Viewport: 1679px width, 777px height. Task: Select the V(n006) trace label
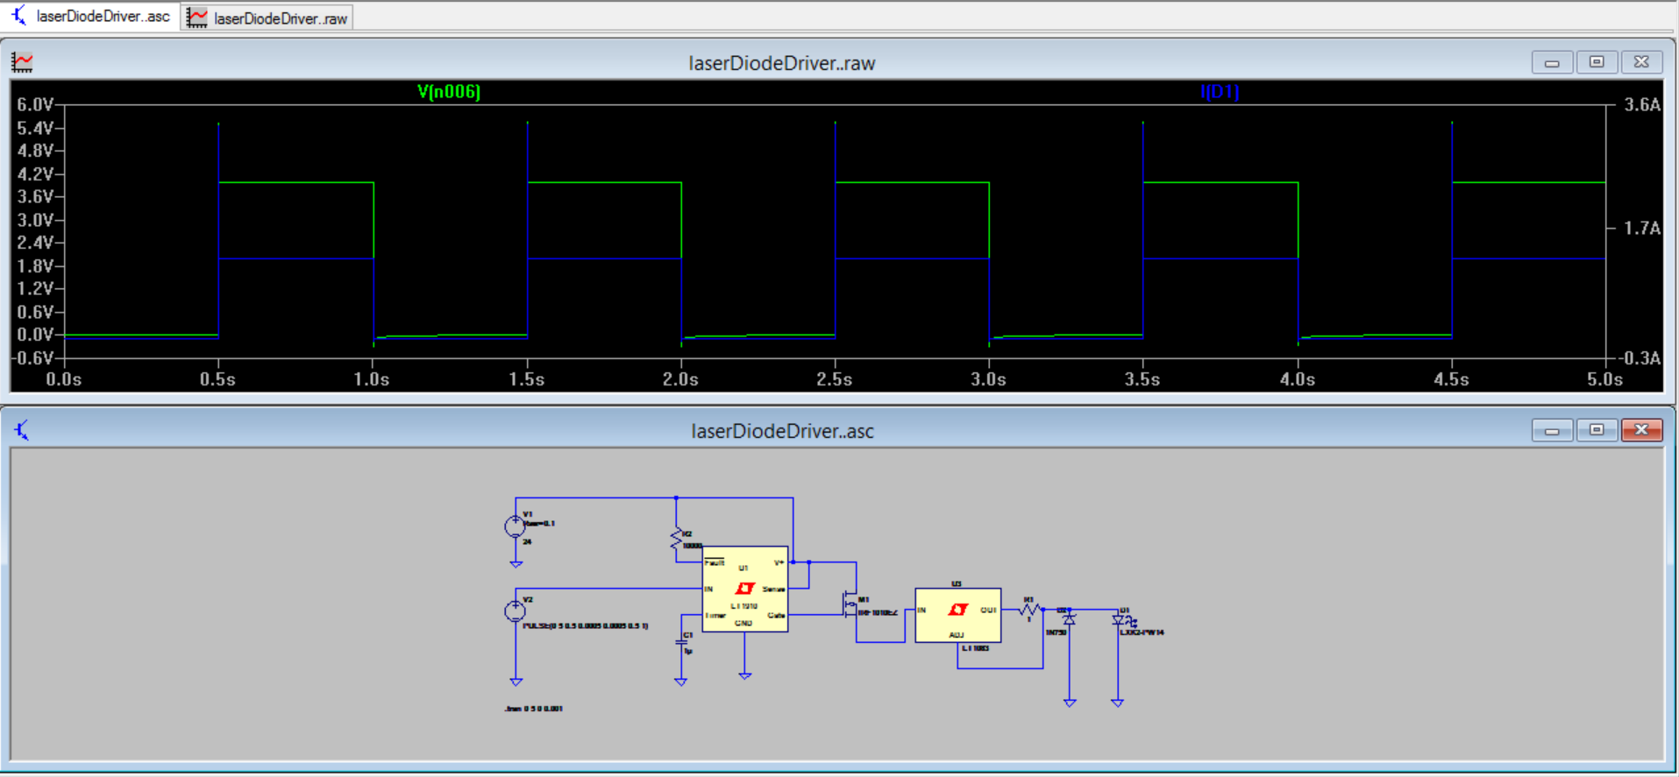pos(449,91)
